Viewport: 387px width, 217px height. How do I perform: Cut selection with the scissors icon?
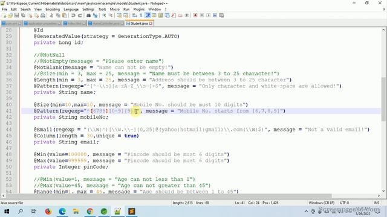click(x=51, y=15)
